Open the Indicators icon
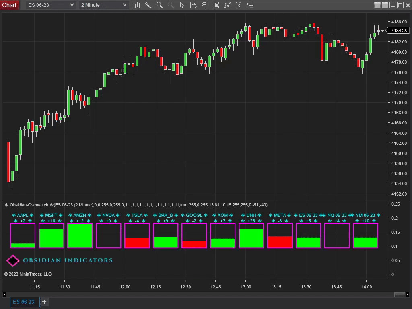 [x=216, y=5]
